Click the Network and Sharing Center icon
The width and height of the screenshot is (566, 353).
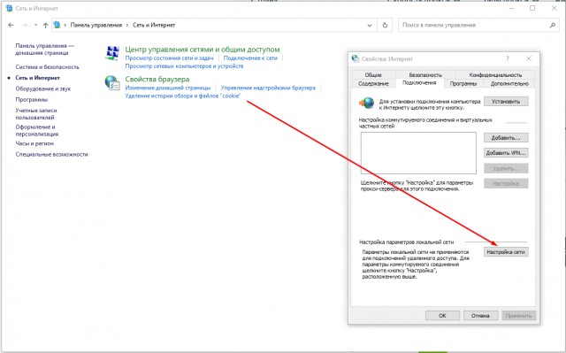coord(112,53)
